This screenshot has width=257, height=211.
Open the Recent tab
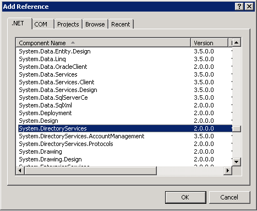click(121, 24)
